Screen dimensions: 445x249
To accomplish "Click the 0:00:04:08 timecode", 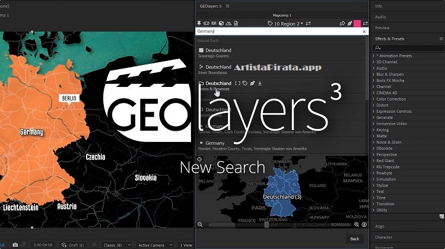I will pyautogui.click(x=43, y=245).
